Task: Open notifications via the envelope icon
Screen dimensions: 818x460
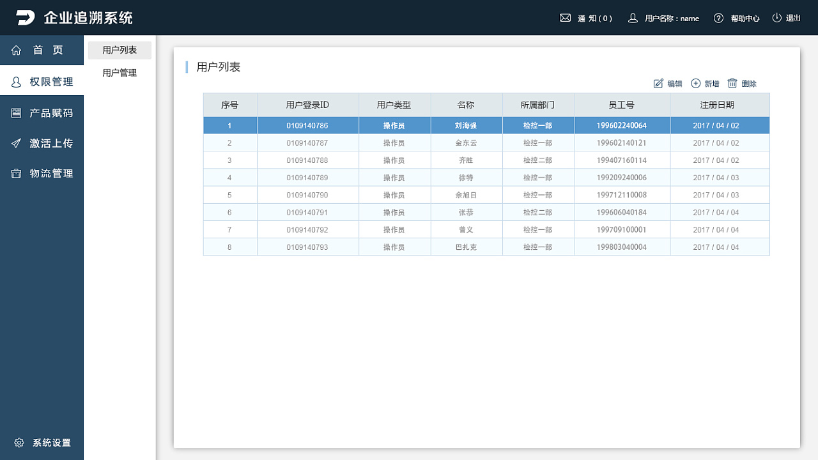Action: click(565, 17)
